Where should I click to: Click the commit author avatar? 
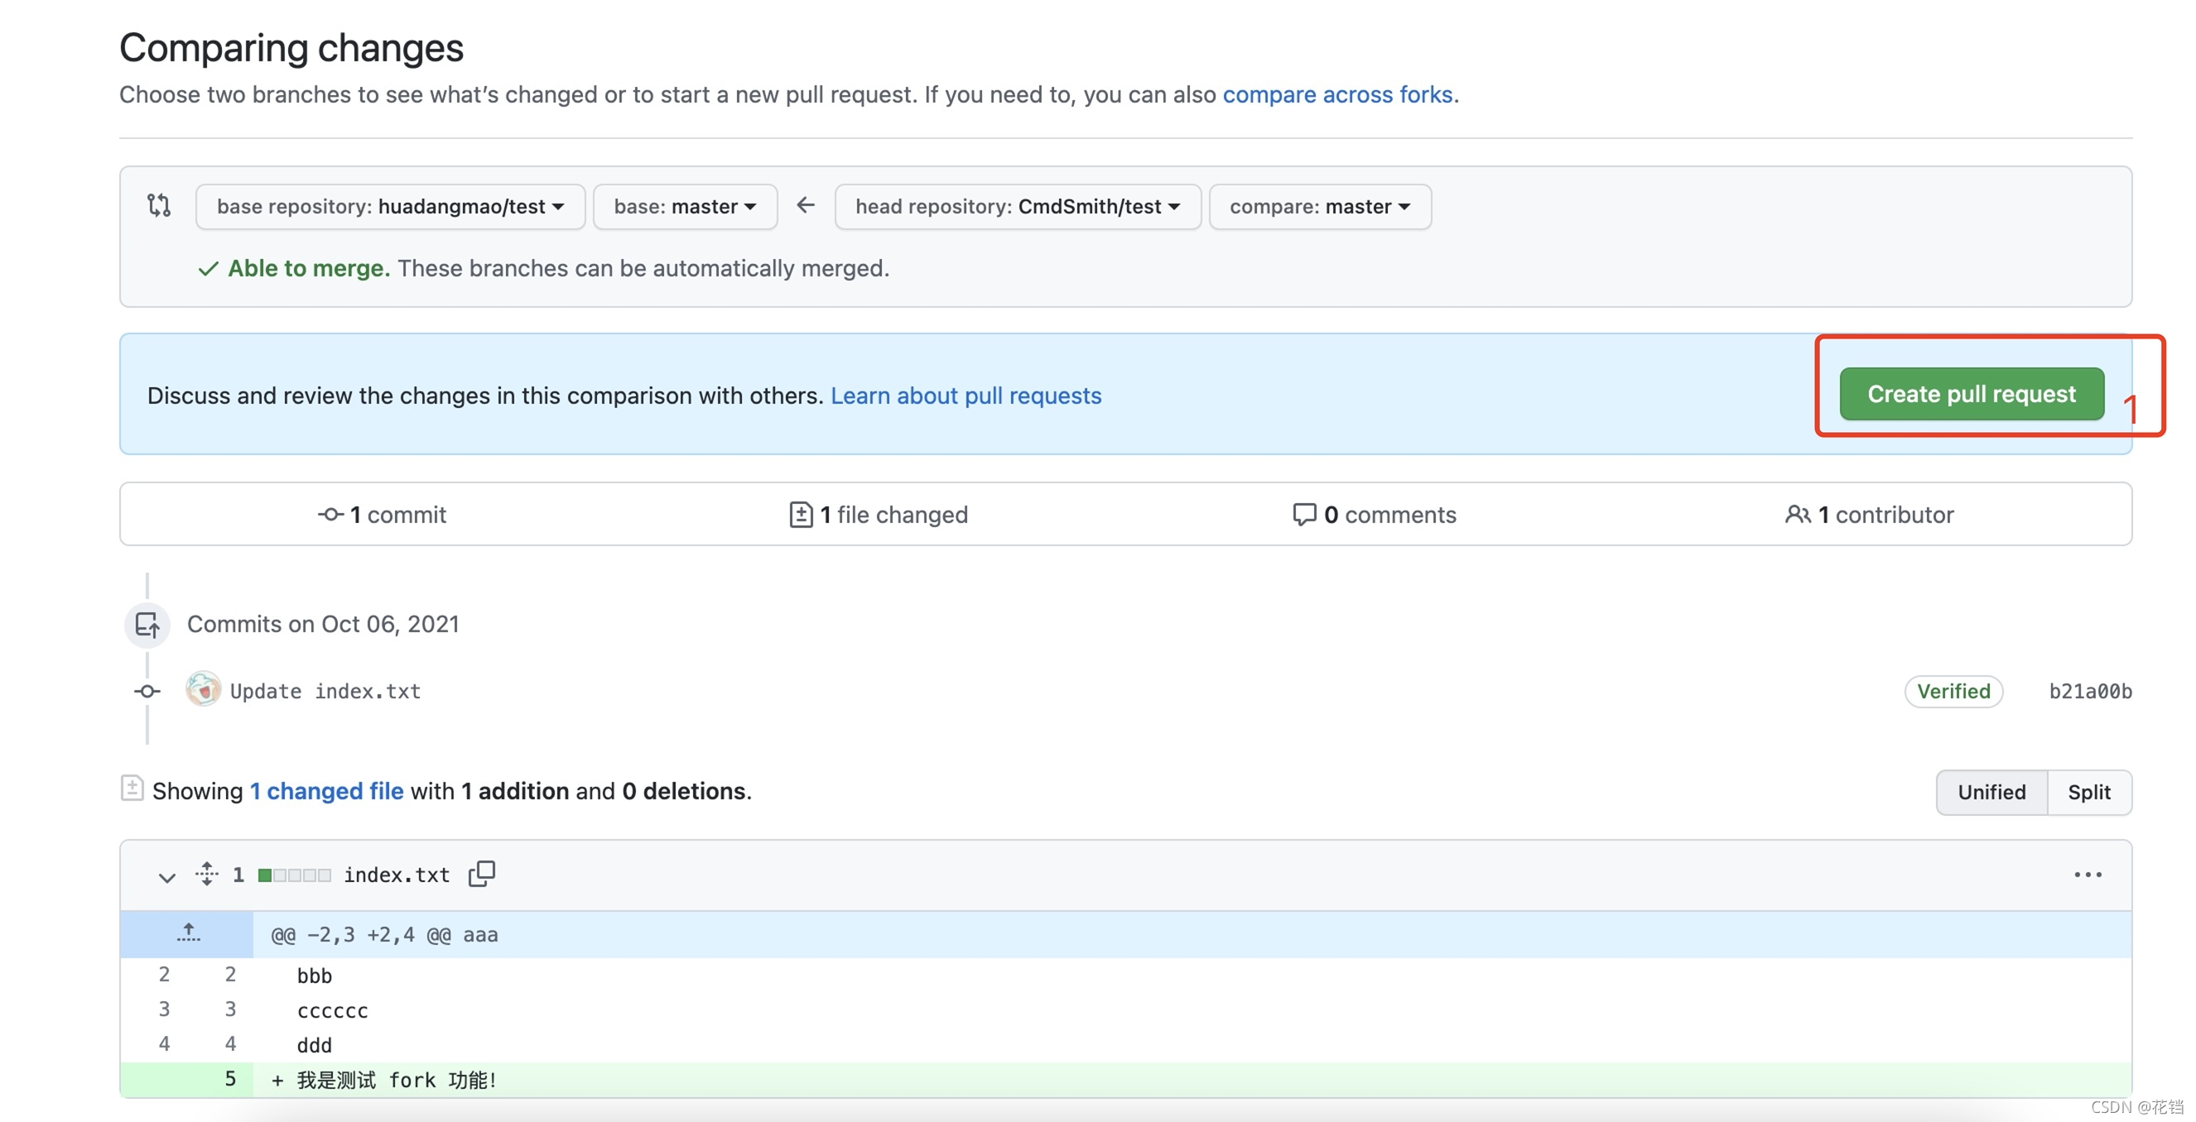pyautogui.click(x=203, y=689)
